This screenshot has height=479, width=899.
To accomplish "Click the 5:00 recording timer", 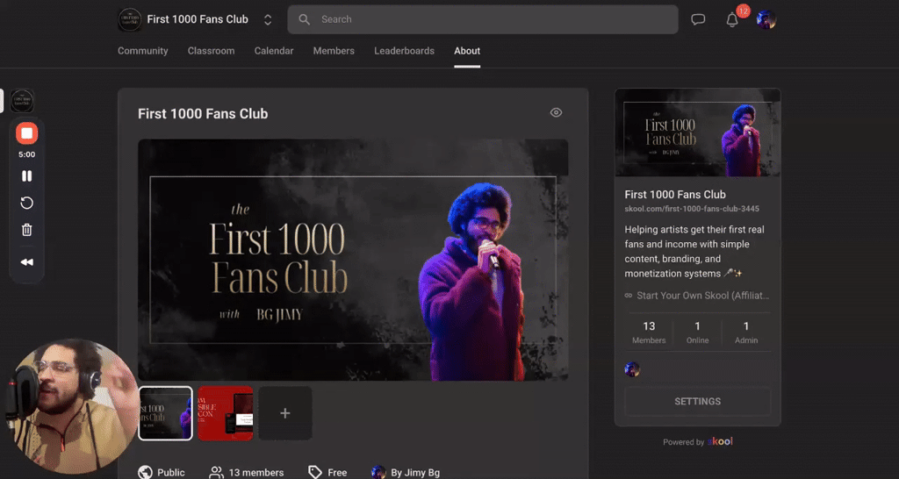I will point(27,154).
